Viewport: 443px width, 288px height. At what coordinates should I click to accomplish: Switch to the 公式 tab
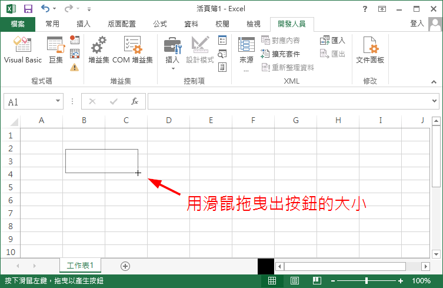pos(160,24)
